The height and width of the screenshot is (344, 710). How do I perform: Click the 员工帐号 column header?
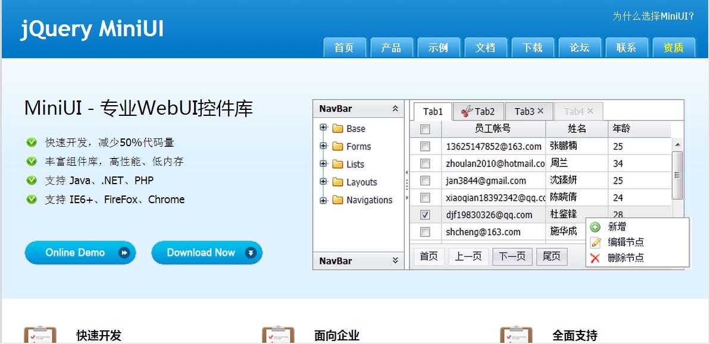[493, 130]
